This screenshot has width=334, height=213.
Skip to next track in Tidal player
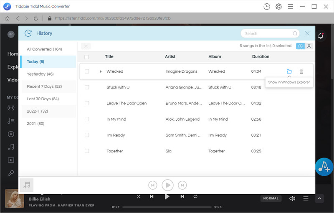[182, 196]
